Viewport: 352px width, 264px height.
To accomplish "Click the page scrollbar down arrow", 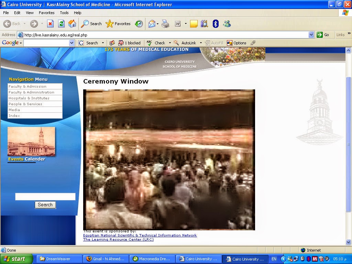I will [x=349, y=242].
